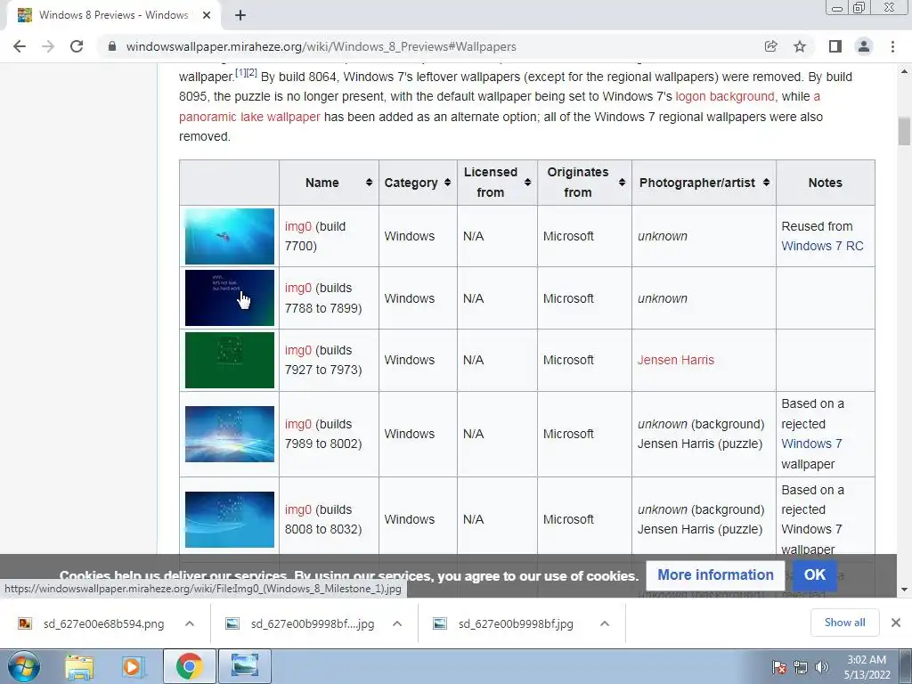
Task: Go forward using the browser arrow
Action: (48, 46)
